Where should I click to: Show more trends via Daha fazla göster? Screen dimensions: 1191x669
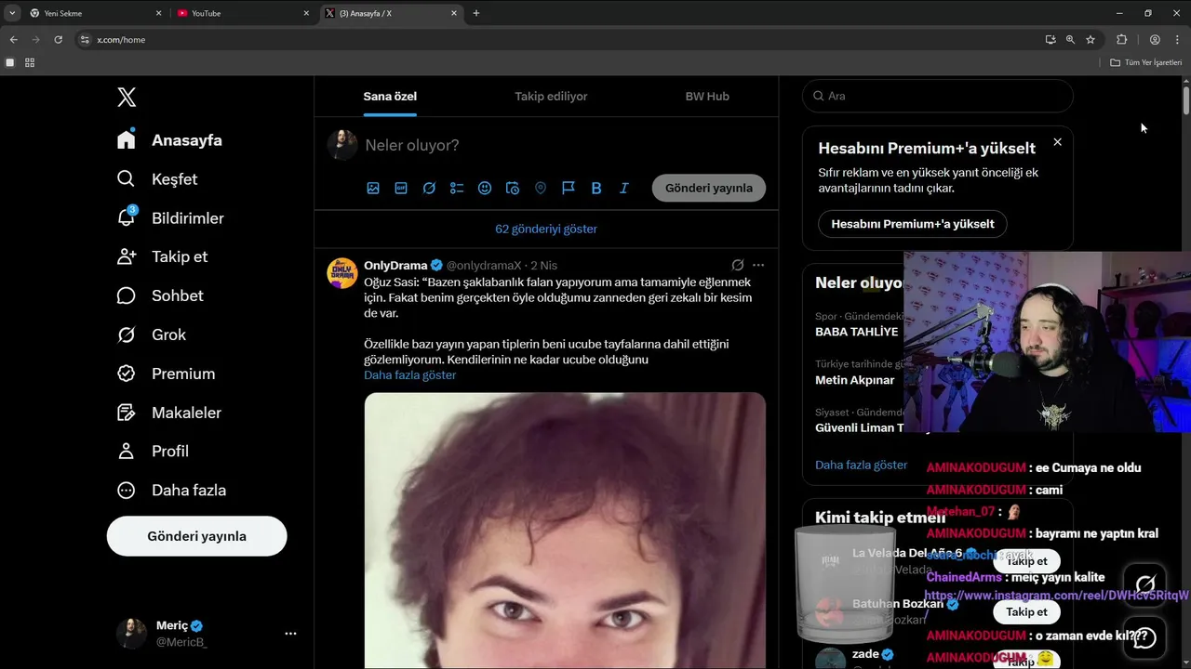862,465
